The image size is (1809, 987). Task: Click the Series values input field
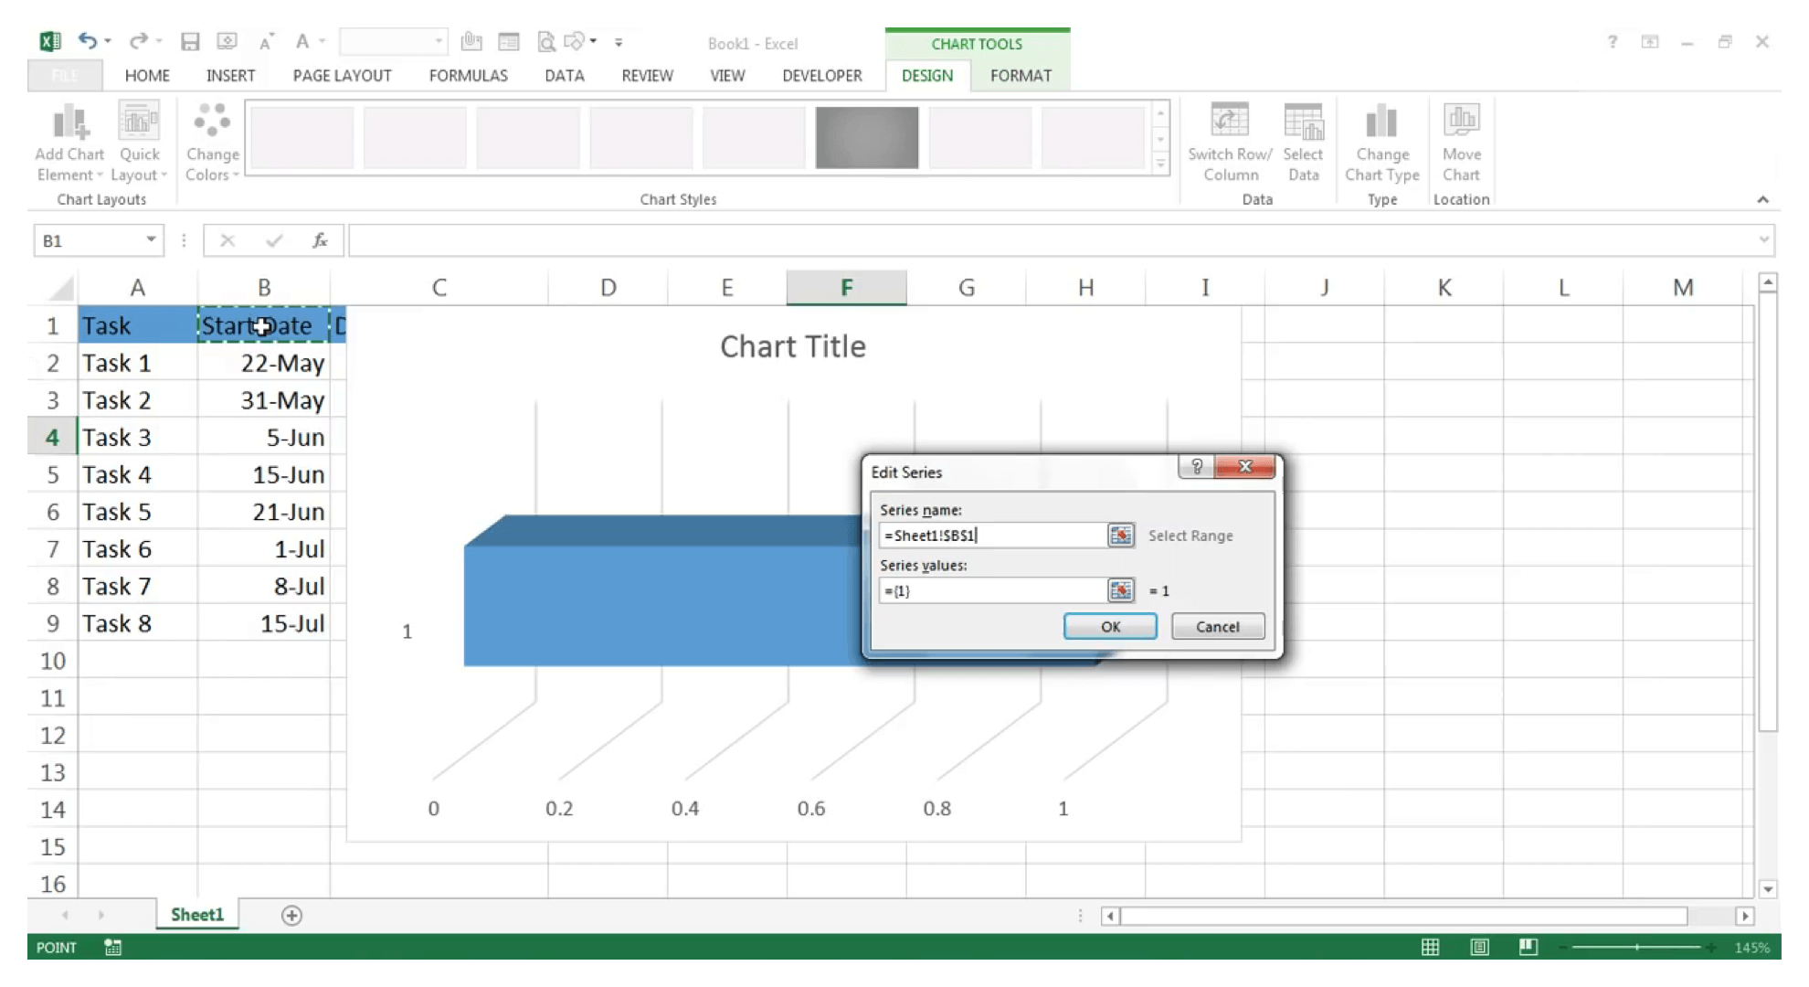(x=989, y=589)
